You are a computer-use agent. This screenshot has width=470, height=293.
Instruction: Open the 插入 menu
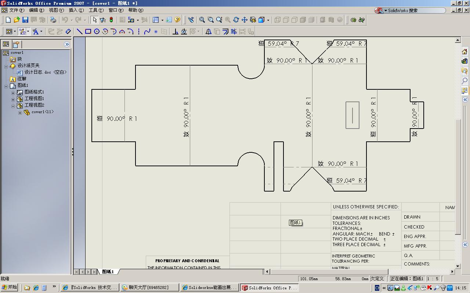coord(76,10)
